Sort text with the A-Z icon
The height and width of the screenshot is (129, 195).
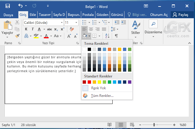(107, 36)
